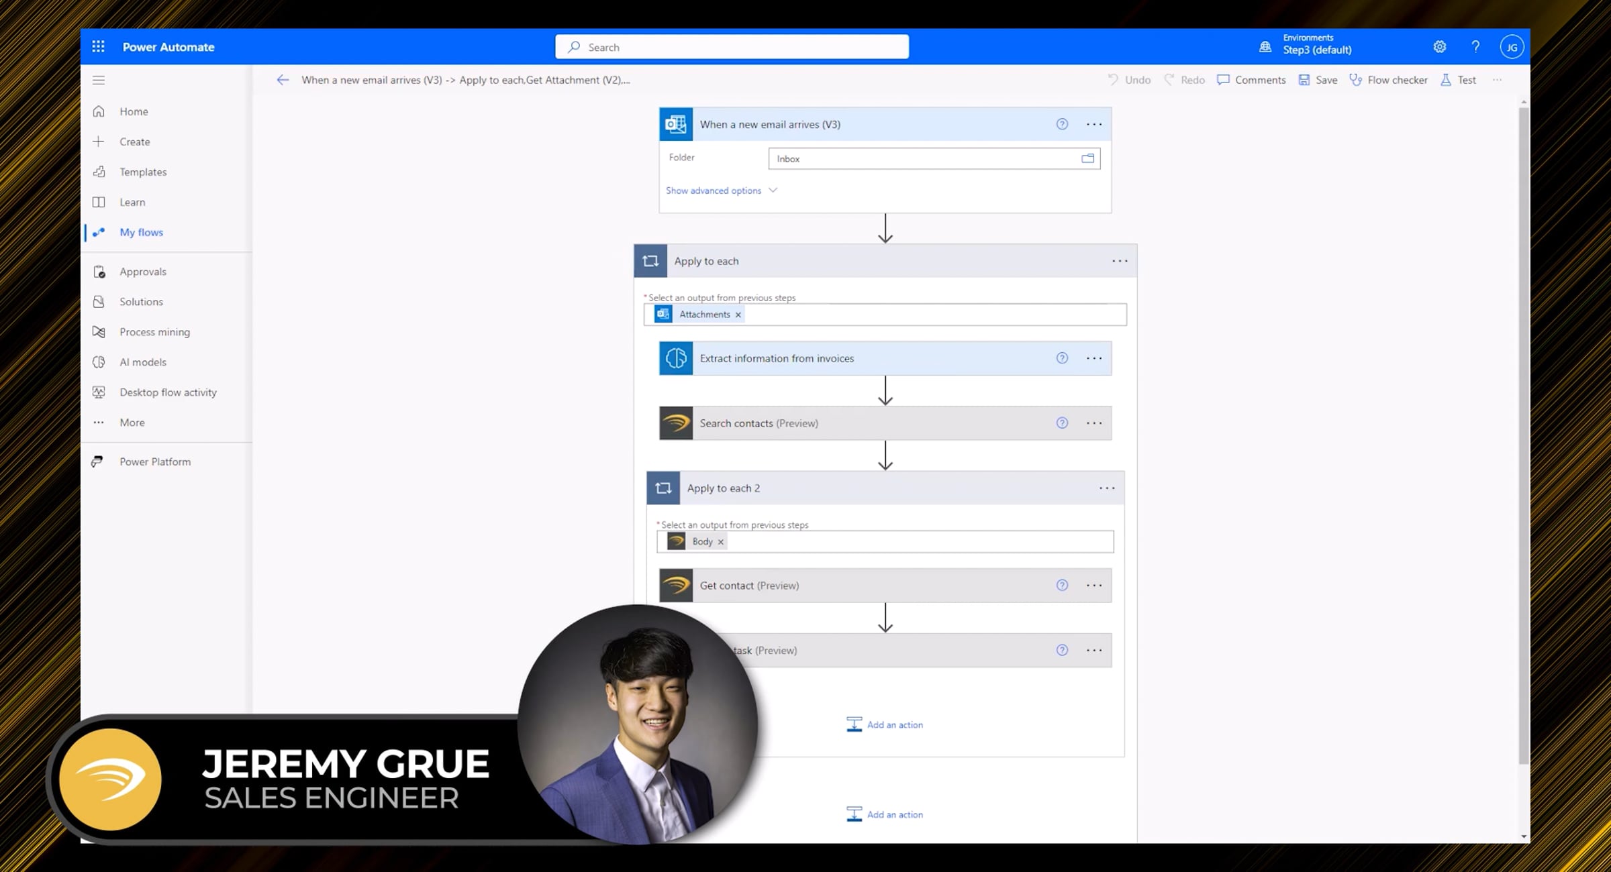Remove the Body token

[720, 542]
